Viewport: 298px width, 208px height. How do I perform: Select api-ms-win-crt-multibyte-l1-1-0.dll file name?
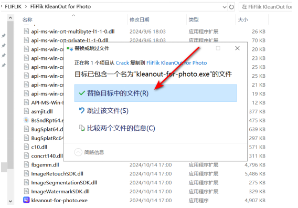point(73,32)
